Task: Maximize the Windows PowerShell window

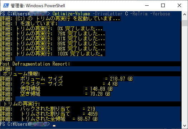Action: pyautogui.click(x=163, y=5)
